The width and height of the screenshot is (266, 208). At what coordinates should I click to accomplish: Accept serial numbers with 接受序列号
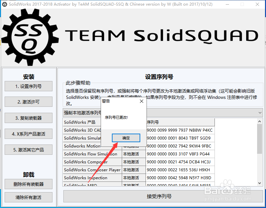tap(163, 196)
